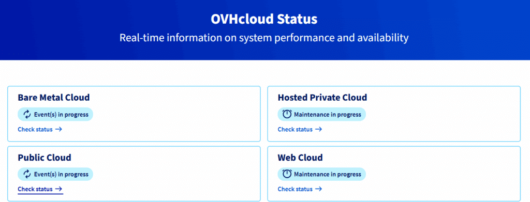530x202 pixels.
Task: Click alarm clock icon in Web Cloud
Action: point(287,174)
